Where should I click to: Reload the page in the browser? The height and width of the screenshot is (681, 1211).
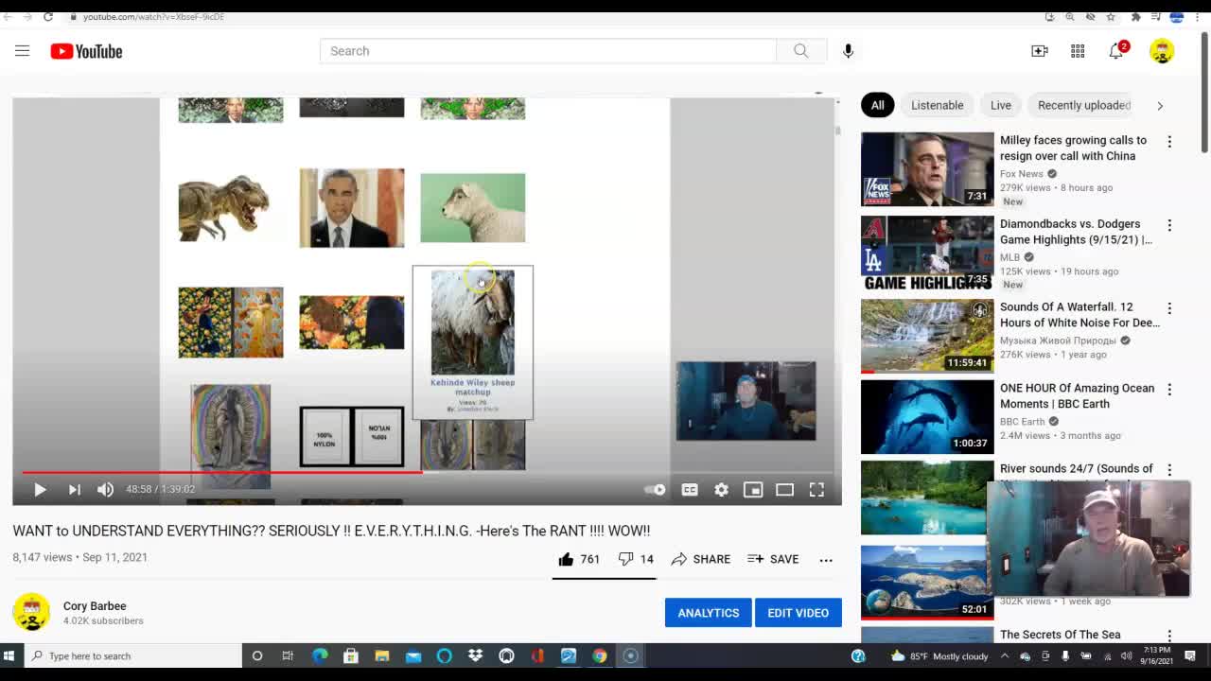[x=48, y=16]
